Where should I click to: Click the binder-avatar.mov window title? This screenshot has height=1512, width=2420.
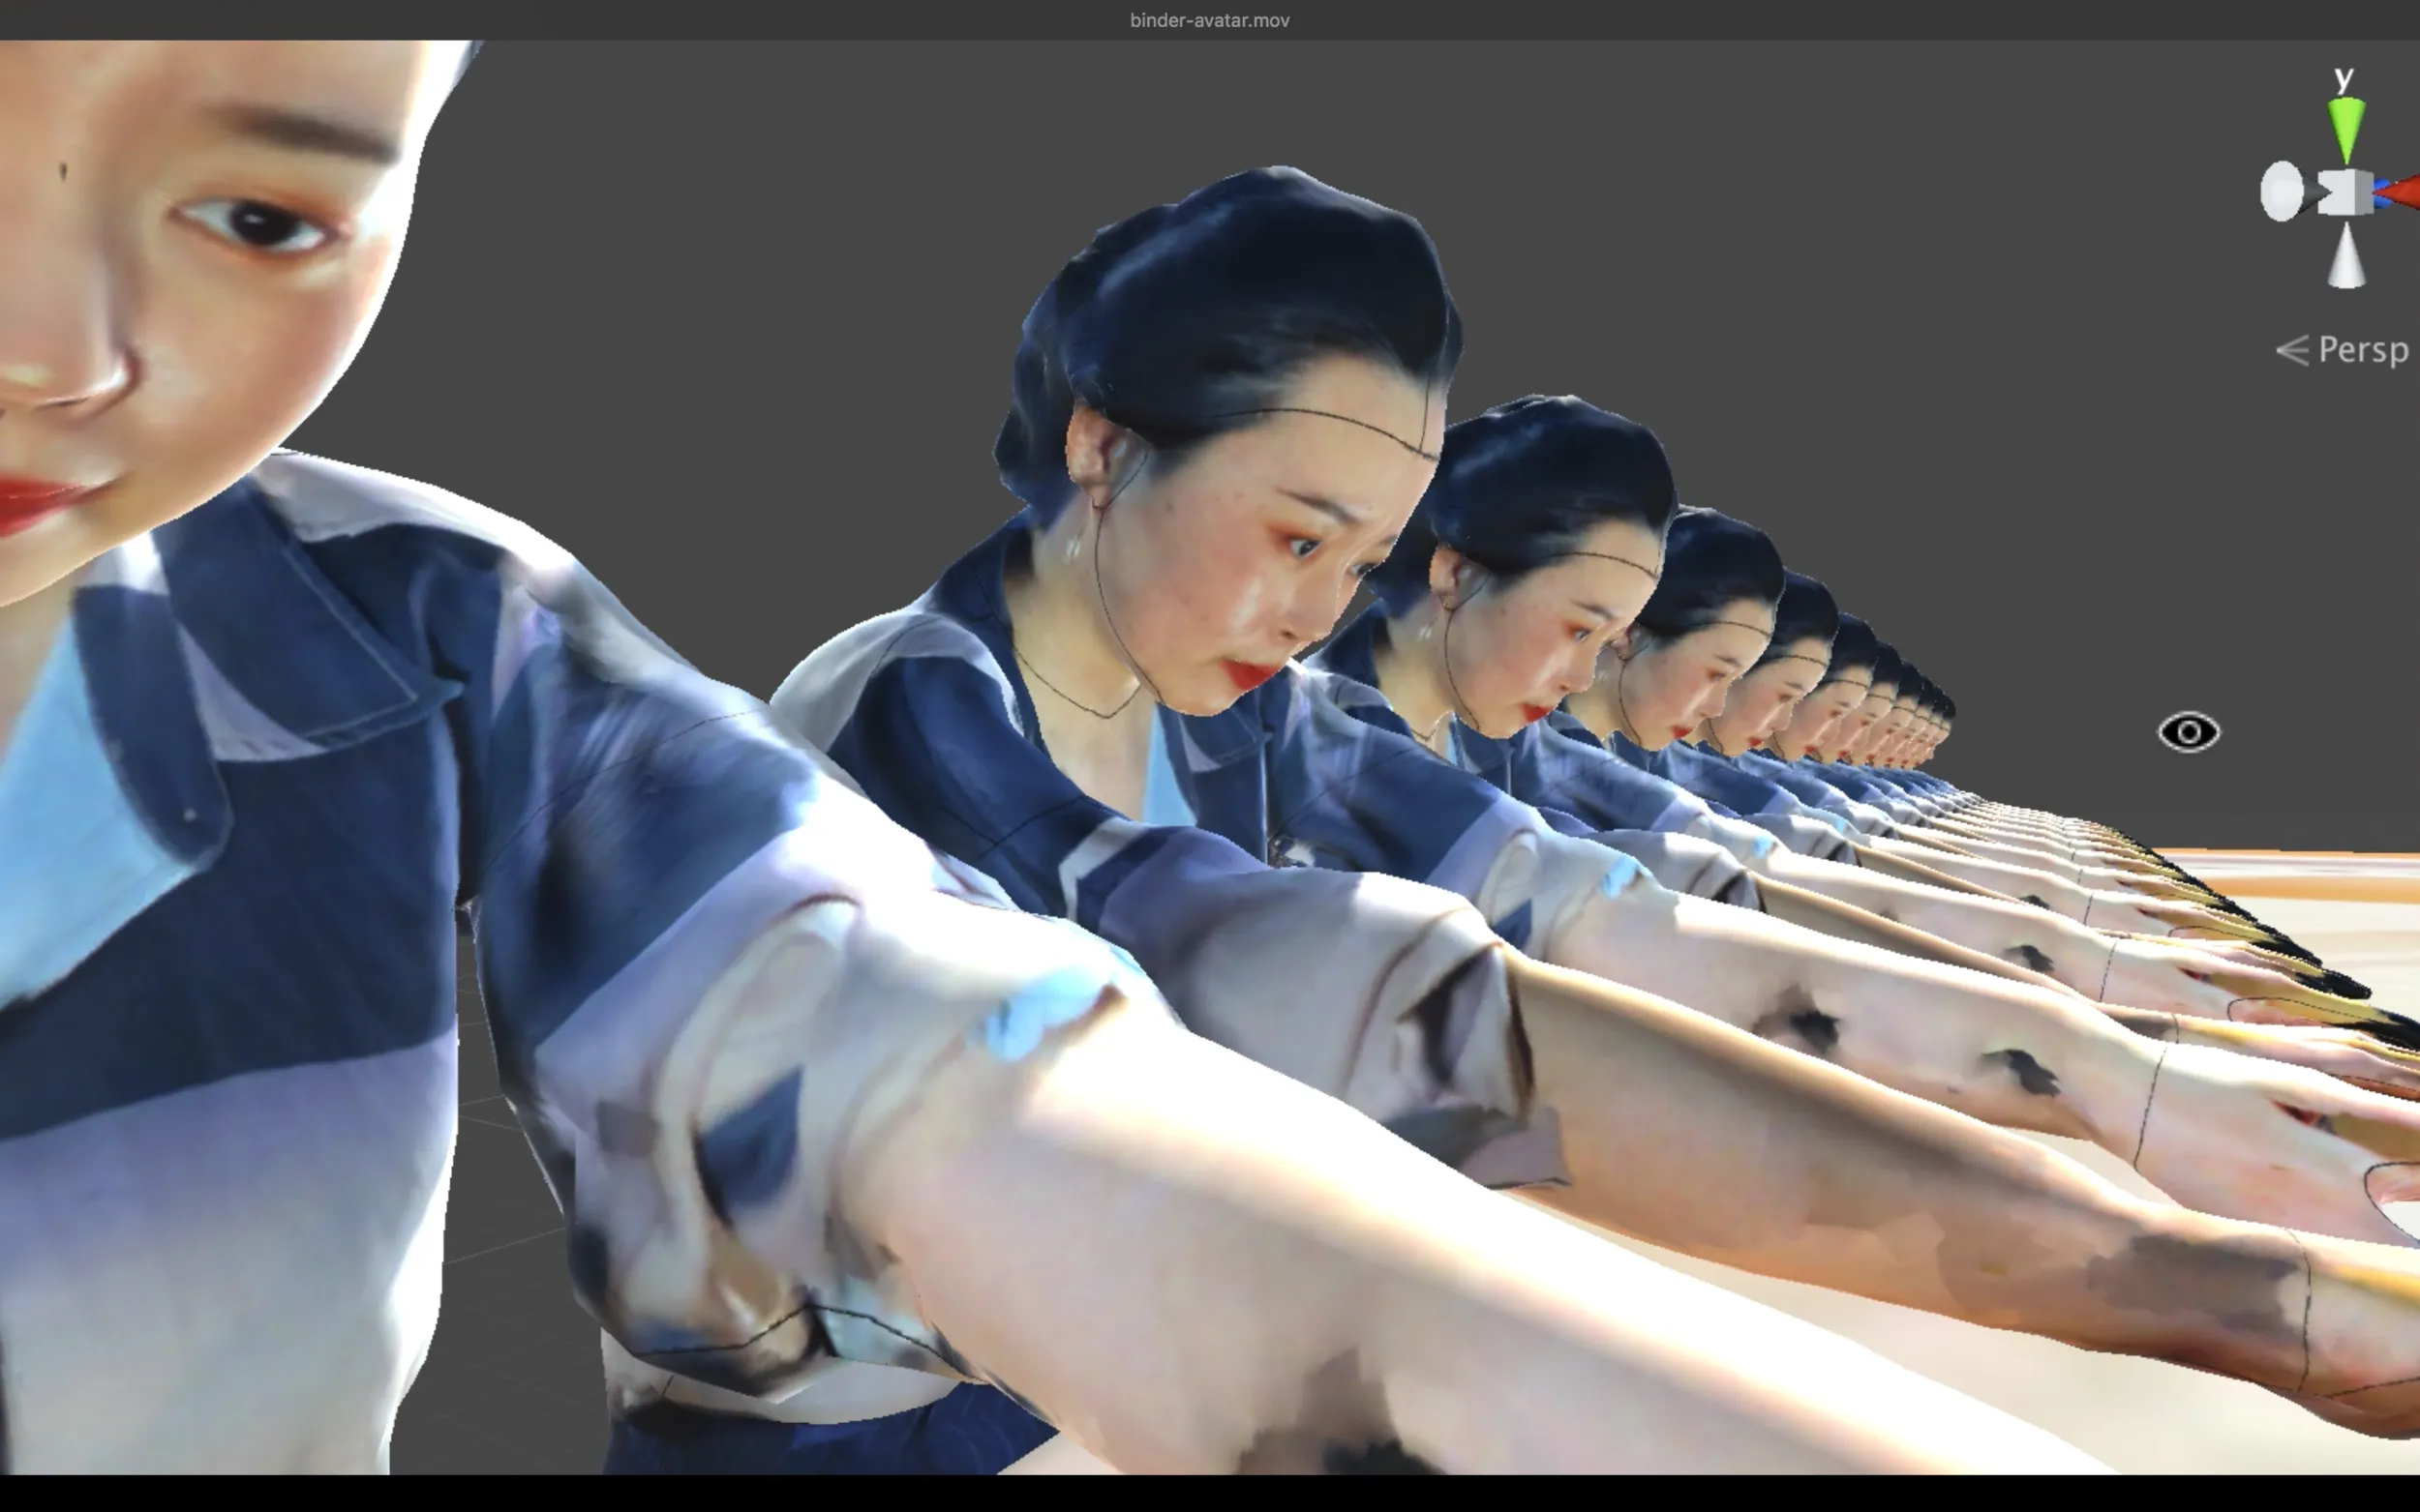point(1209,20)
